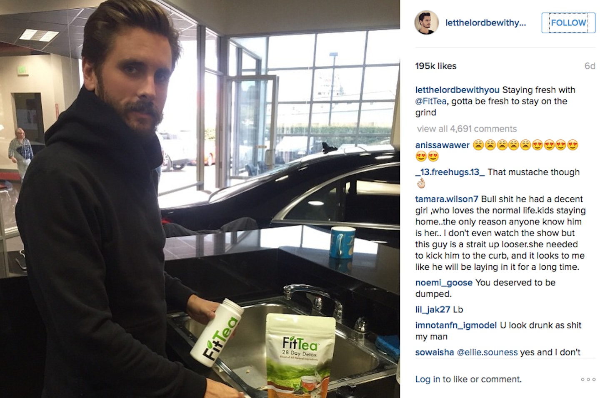The width and height of the screenshot is (600, 398).
Task: Click the profile avatar picture
Action: [427, 22]
